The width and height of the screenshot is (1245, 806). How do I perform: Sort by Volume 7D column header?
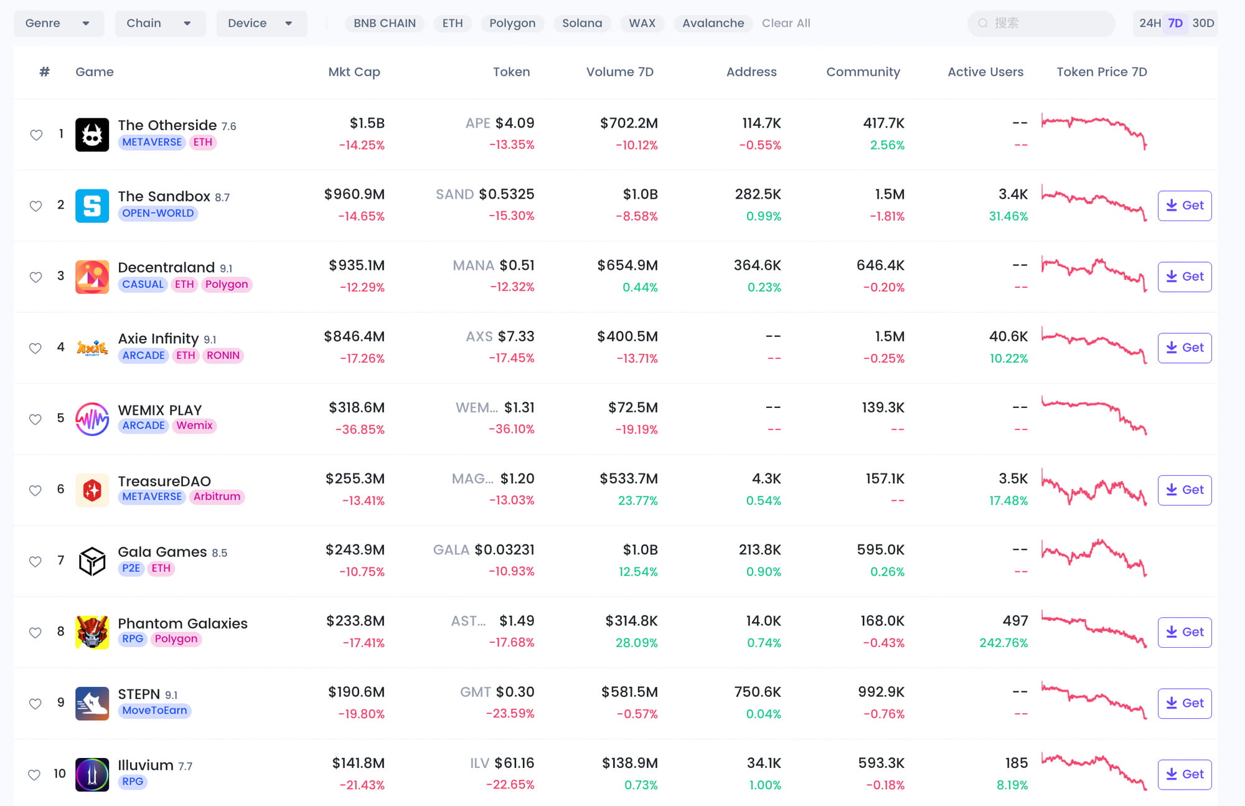pos(620,72)
